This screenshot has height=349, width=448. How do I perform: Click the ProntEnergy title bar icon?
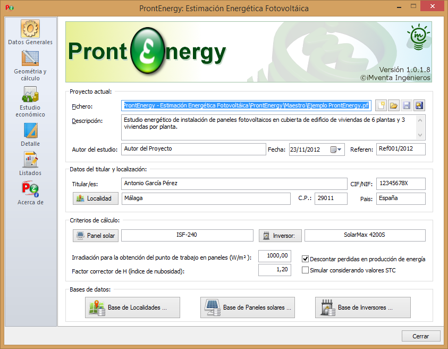pyautogui.click(x=10, y=8)
